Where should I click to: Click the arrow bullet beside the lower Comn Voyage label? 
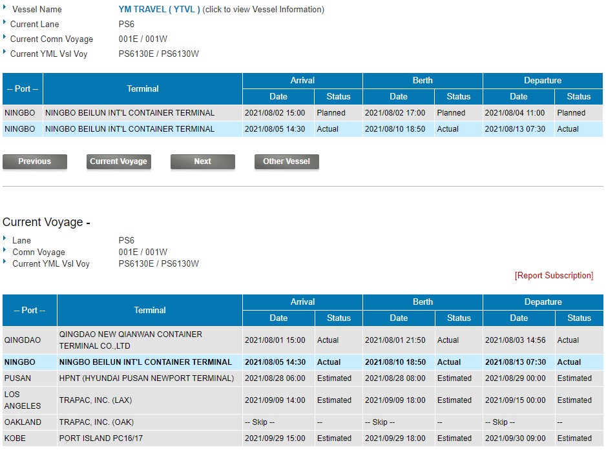[5, 251]
